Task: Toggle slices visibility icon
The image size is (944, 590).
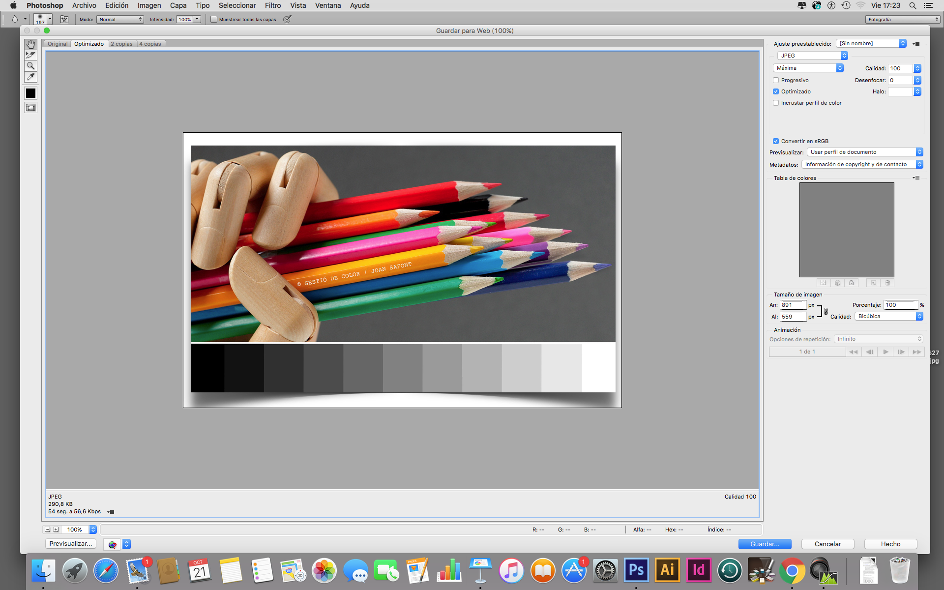Action: click(x=30, y=108)
